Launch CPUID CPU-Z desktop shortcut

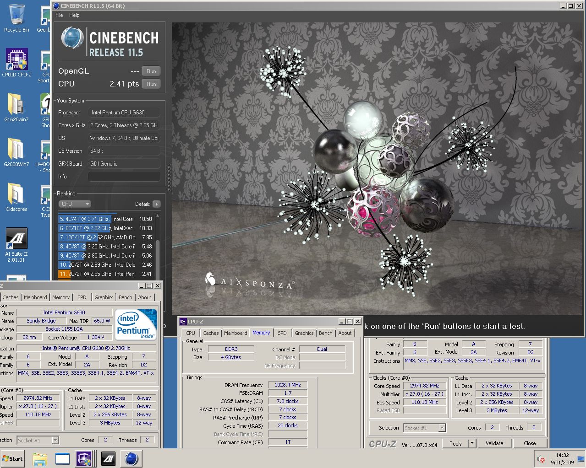[x=16, y=63]
